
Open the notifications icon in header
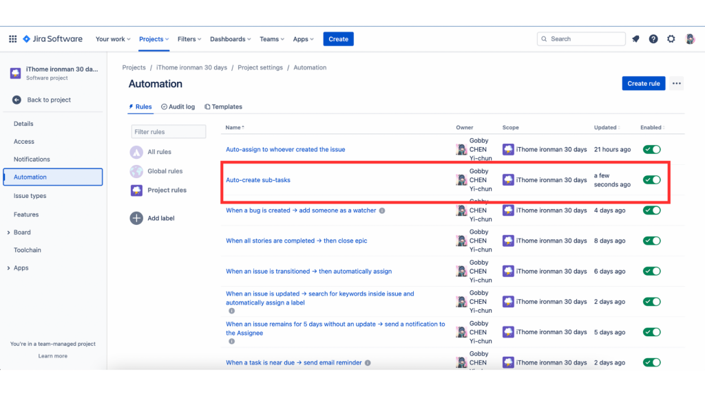coord(635,39)
